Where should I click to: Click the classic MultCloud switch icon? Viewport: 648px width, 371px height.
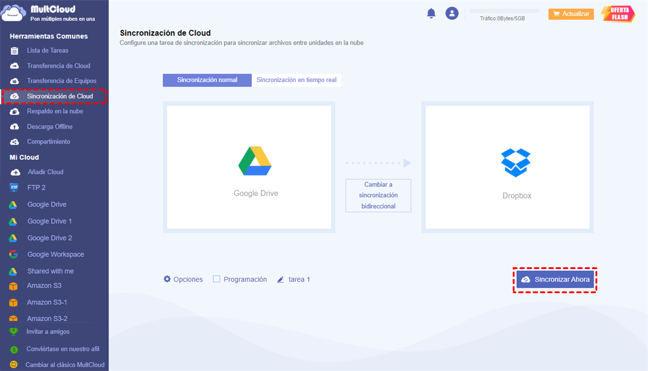click(14, 364)
